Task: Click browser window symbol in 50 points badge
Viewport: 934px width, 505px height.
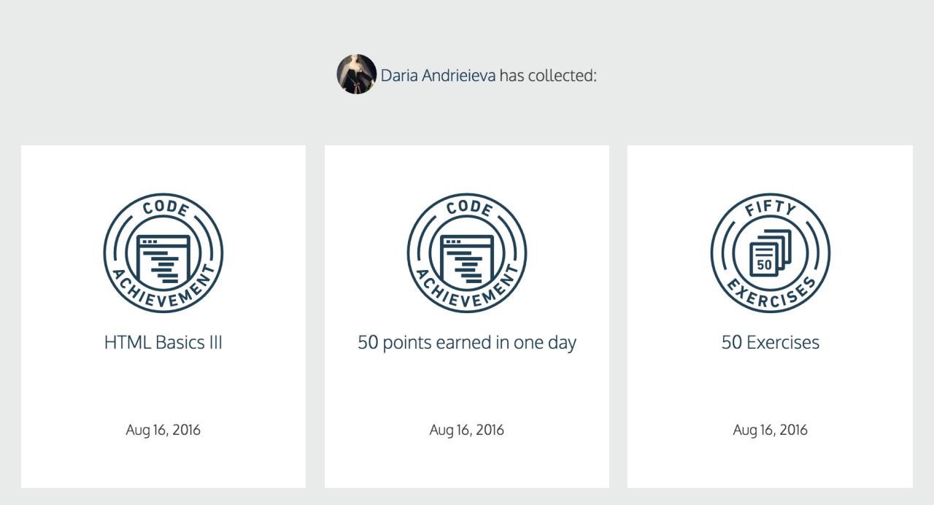Action: click(467, 259)
